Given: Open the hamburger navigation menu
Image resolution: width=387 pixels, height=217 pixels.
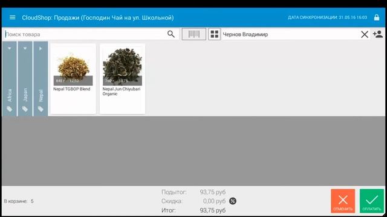Looking at the screenshot, I should (x=12, y=17).
